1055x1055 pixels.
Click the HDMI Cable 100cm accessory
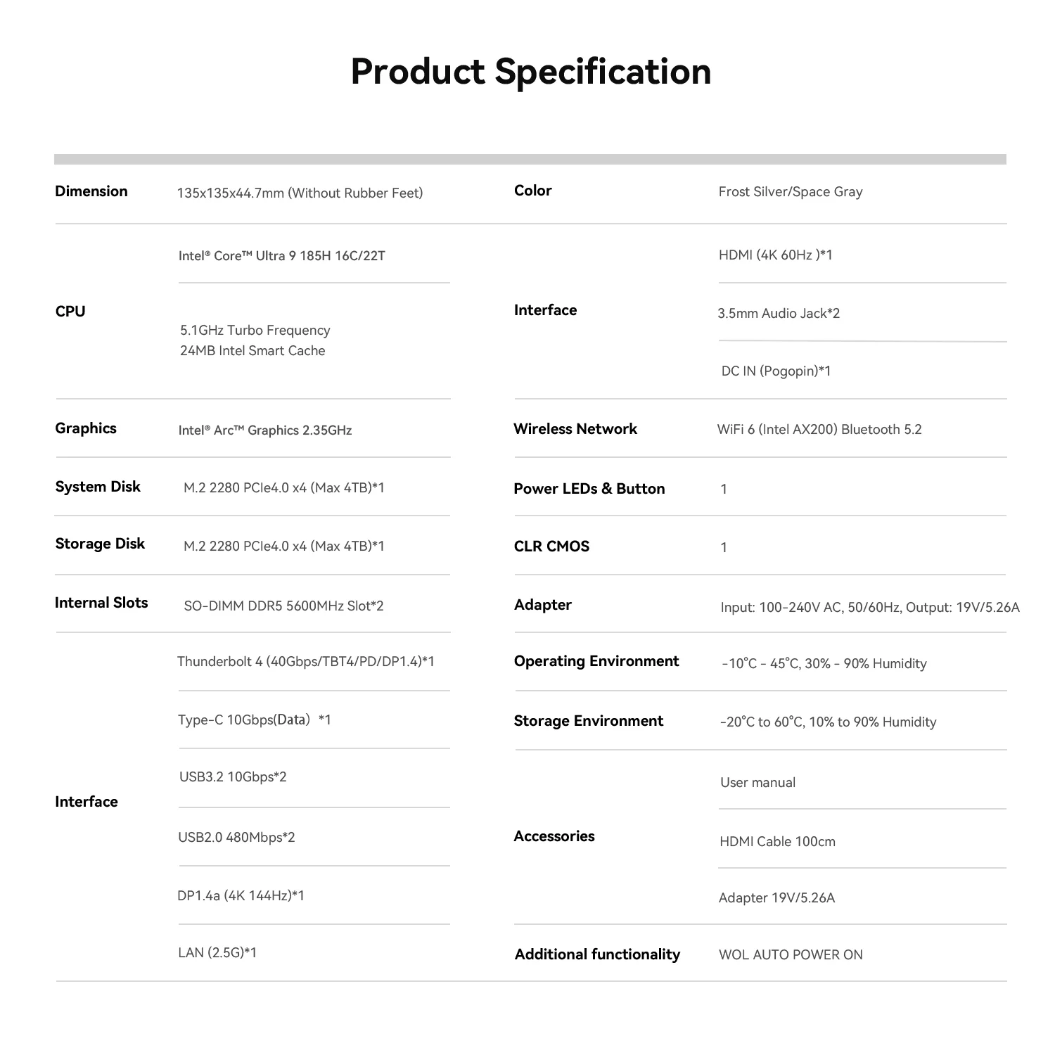click(x=777, y=841)
